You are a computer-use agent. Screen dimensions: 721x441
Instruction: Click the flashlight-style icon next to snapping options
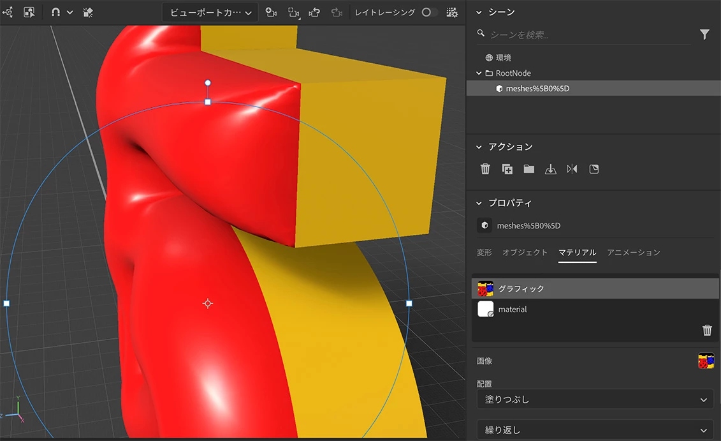tap(88, 12)
